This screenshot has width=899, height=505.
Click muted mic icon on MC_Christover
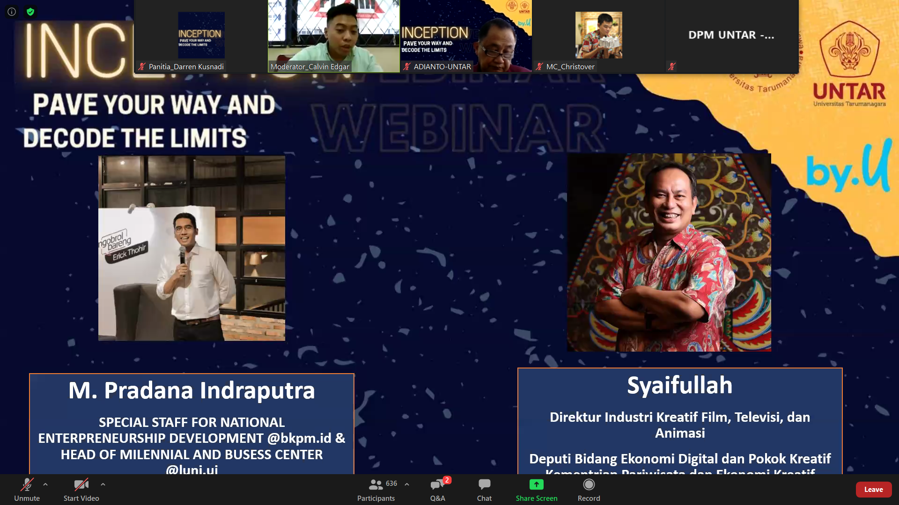pyautogui.click(x=539, y=66)
